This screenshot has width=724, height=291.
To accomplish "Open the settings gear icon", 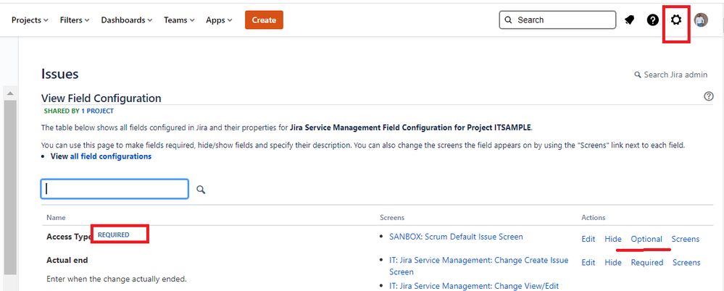I will [676, 20].
